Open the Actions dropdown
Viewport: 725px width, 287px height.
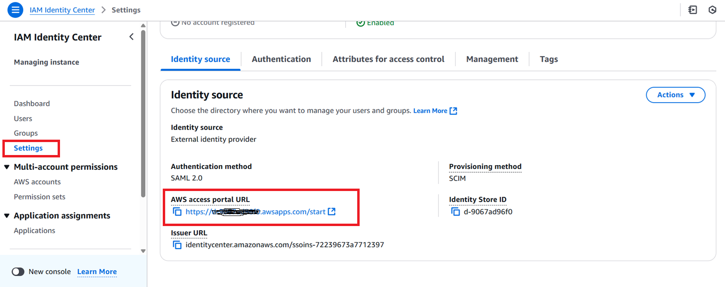pyautogui.click(x=675, y=95)
